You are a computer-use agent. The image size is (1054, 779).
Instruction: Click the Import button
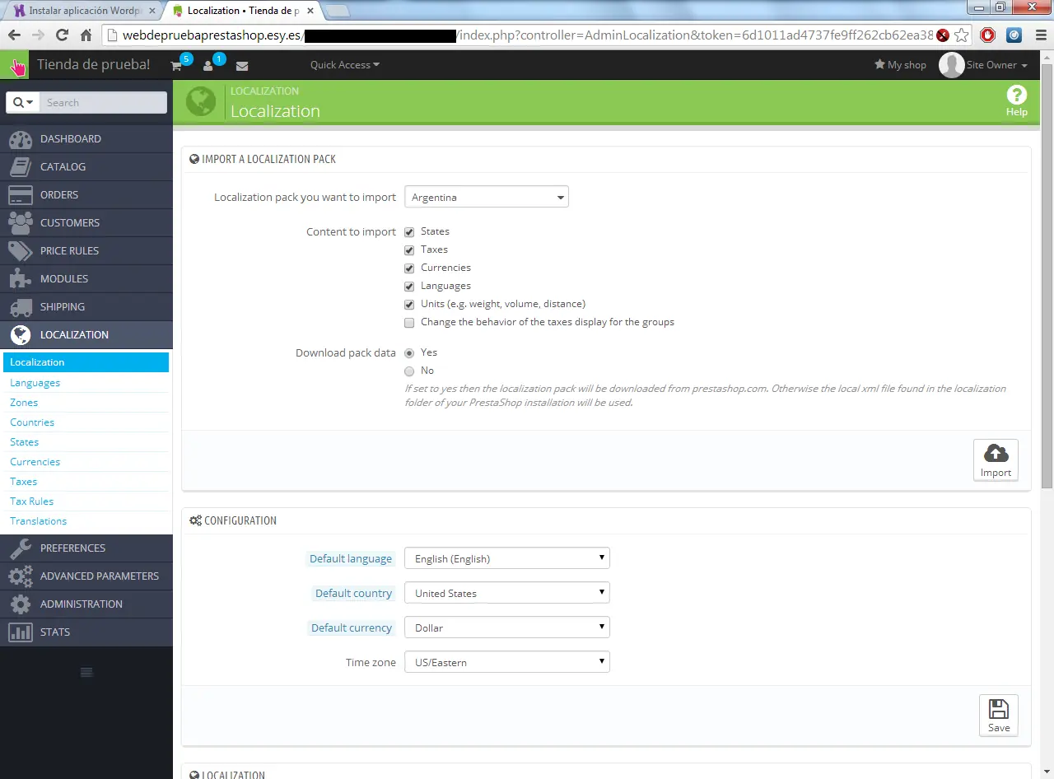coord(996,460)
